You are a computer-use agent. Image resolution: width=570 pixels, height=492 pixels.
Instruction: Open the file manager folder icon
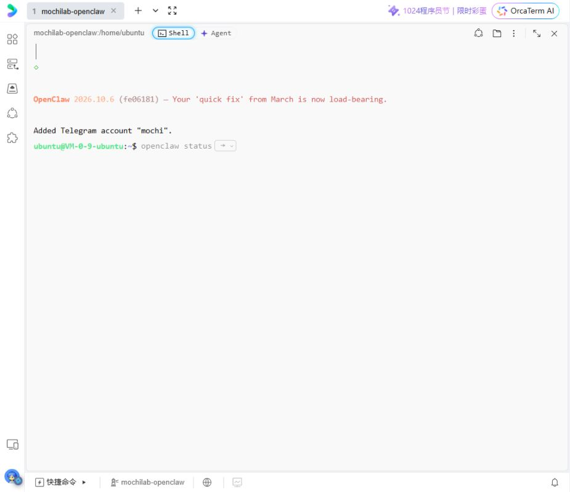497,33
